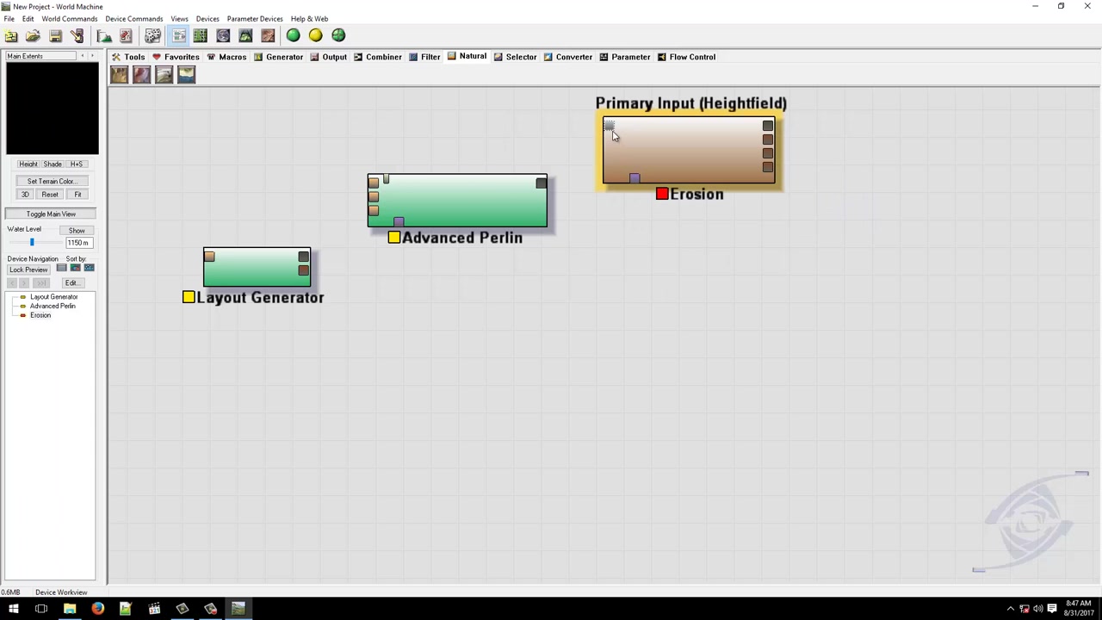Add the coastal erosion device icon
1102x620 pixels.
(186, 75)
